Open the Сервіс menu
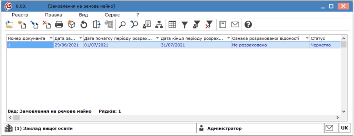This screenshot has height=136, width=354. pos(112,15)
